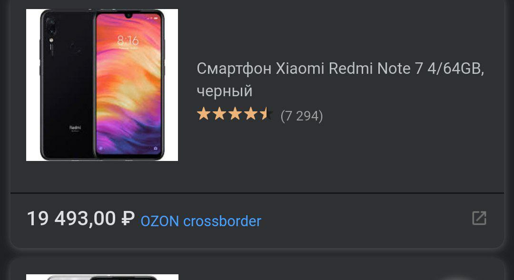
Task: Click the third rating star
Action: 235,114
